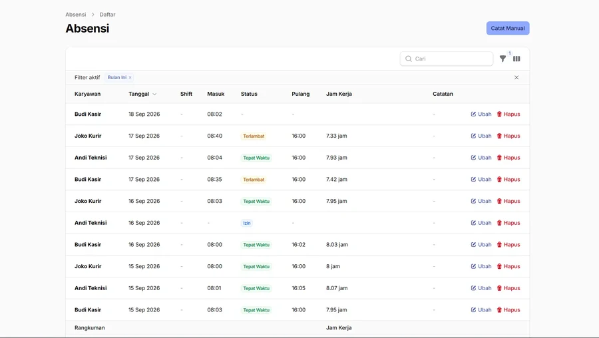Edit Andi Teknisi 15 Sep 2026 record

click(481, 288)
